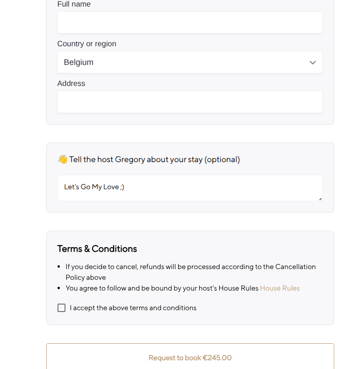This screenshot has height=369, width=352.
Task: Tick the terms and conditions checkbox
Action: (x=61, y=308)
